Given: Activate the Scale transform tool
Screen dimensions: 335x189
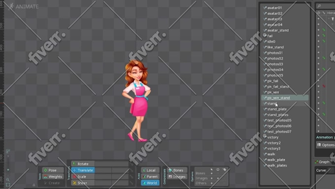Looking at the screenshot, I should click(x=83, y=177).
